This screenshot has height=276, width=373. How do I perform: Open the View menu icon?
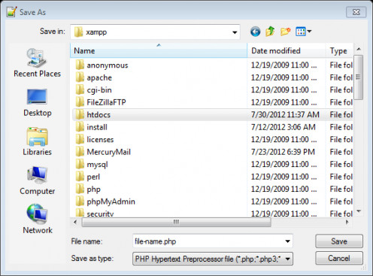point(301,32)
